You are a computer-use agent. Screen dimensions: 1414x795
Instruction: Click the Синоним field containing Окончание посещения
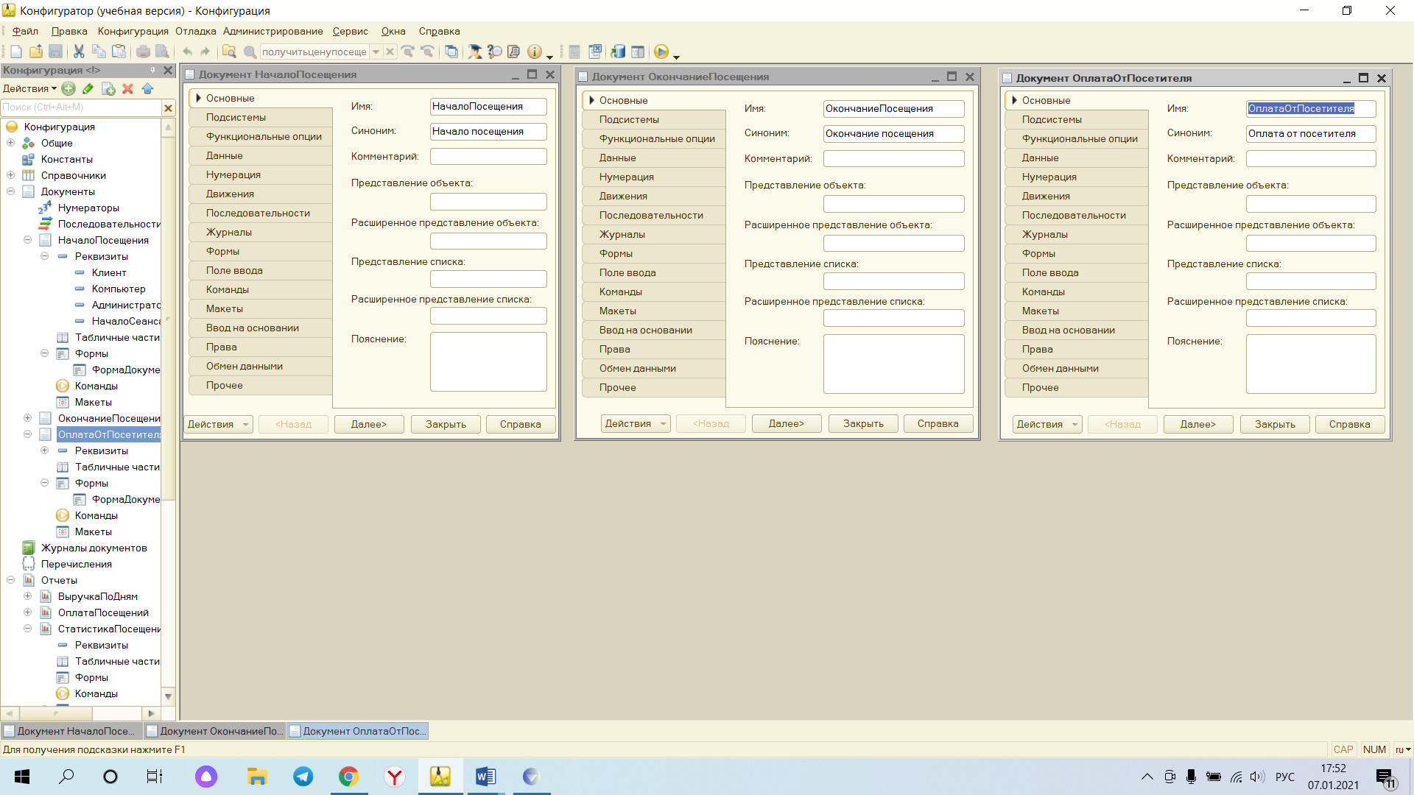[x=893, y=133]
